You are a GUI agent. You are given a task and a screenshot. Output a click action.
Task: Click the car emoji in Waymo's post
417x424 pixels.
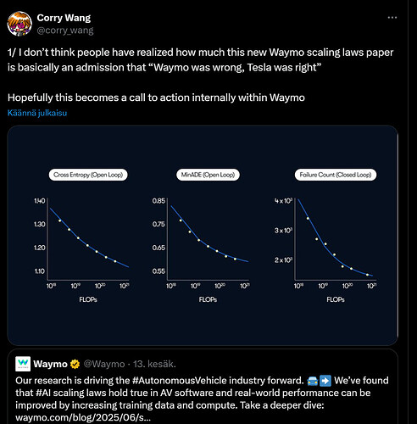click(x=312, y=381)
